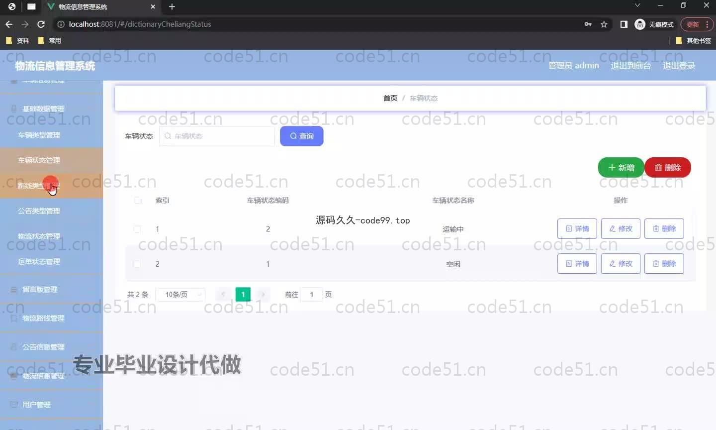This screenshot has height=430, width=716.
Task: Expand 留言版管理 in the sidebar
Action: pyautogui.click(x=51, y=289)
